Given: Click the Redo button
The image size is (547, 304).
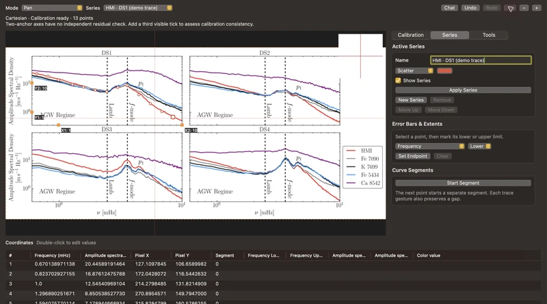Looking at the screenshot, I should coord(492,8).
